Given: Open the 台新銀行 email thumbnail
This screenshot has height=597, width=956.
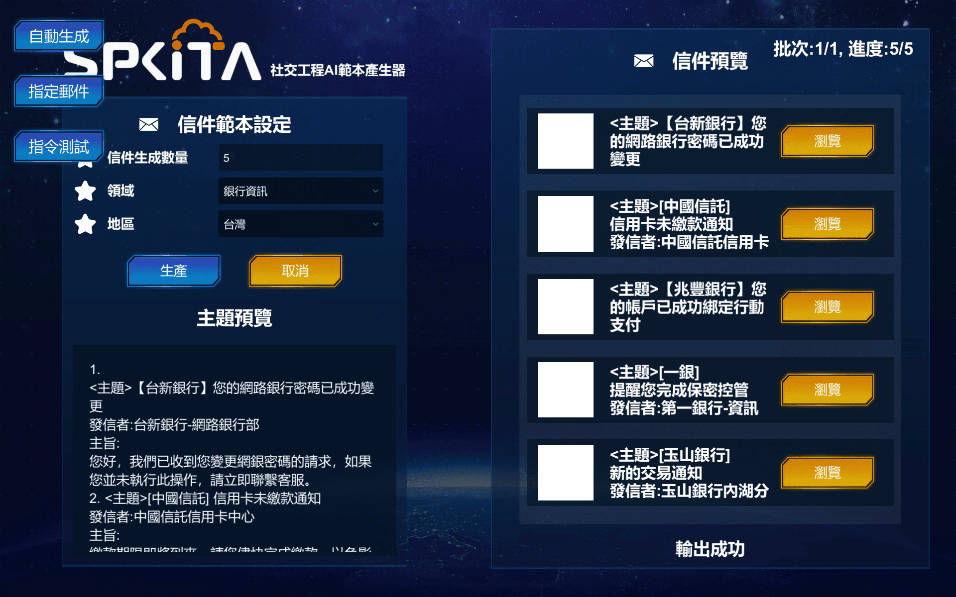Looking at the screenshot, I should tap(566, 141).
